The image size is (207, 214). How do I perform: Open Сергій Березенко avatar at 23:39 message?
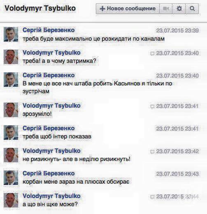(x=11, y=35)
